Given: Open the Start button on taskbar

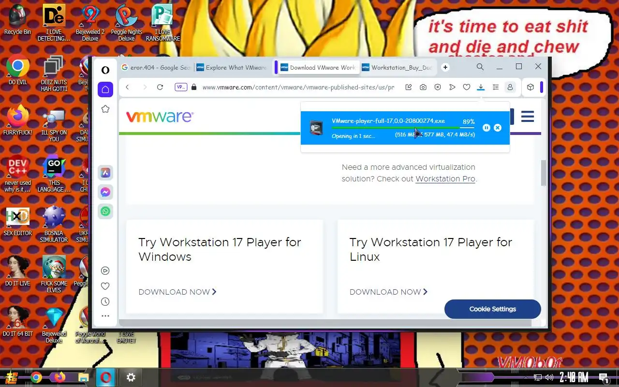Looking at the screenshot, I should [x=12, y=377].
